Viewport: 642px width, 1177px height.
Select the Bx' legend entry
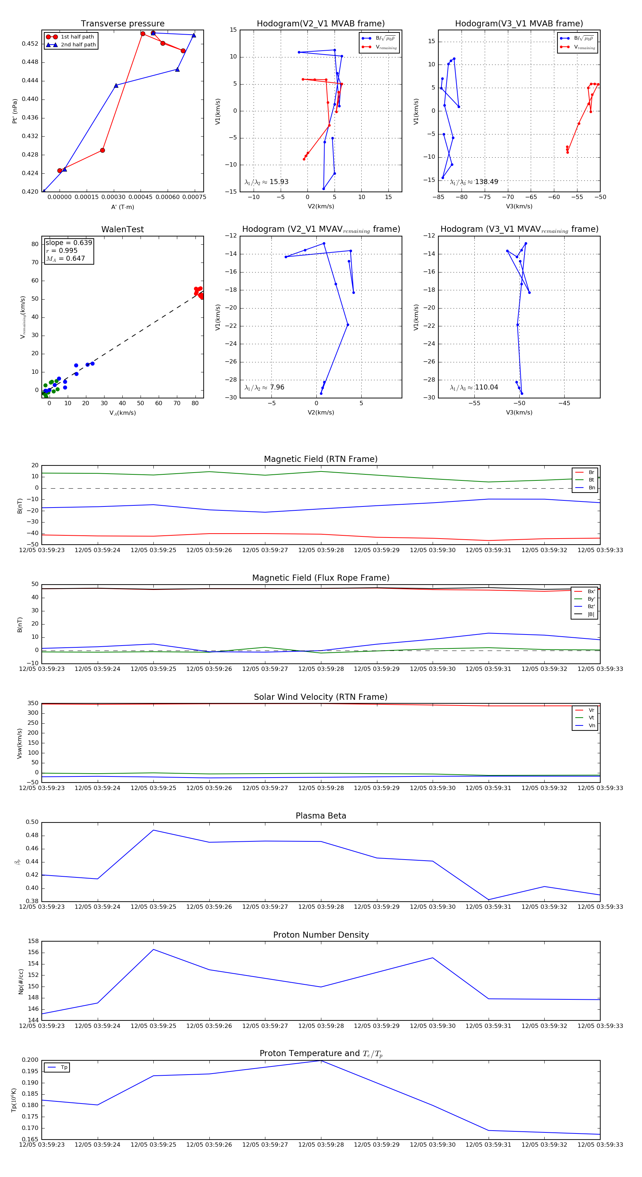[x=585, y=592]
